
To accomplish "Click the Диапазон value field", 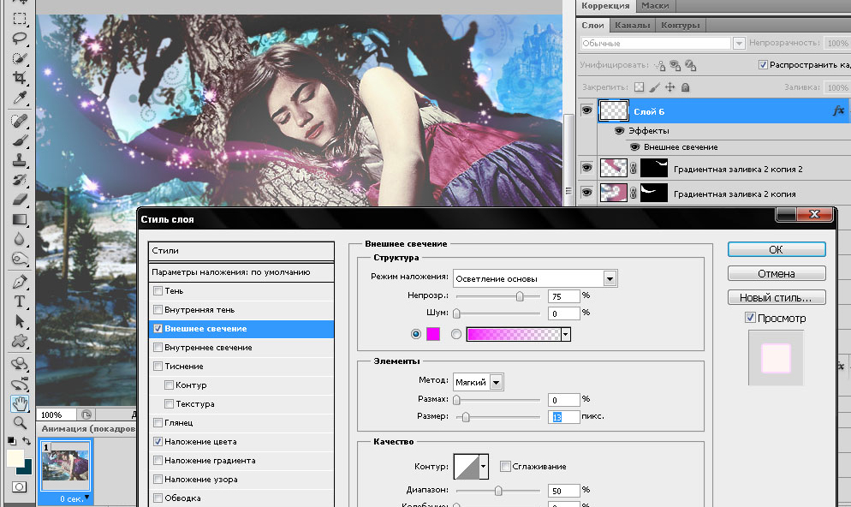I will 563,491.
